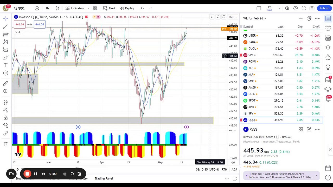The height and width of the screenshot is (187, 333).
Task: Open the chart patterns tool group
Action: click(5, 42)
